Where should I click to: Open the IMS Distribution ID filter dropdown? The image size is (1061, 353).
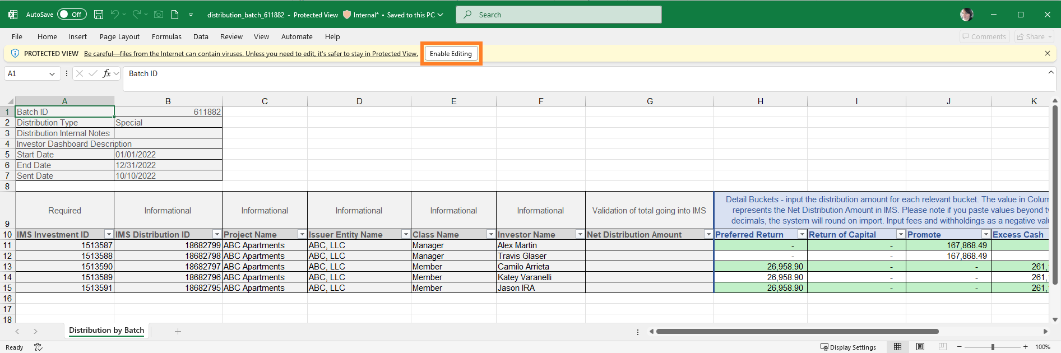click(217, 234)
